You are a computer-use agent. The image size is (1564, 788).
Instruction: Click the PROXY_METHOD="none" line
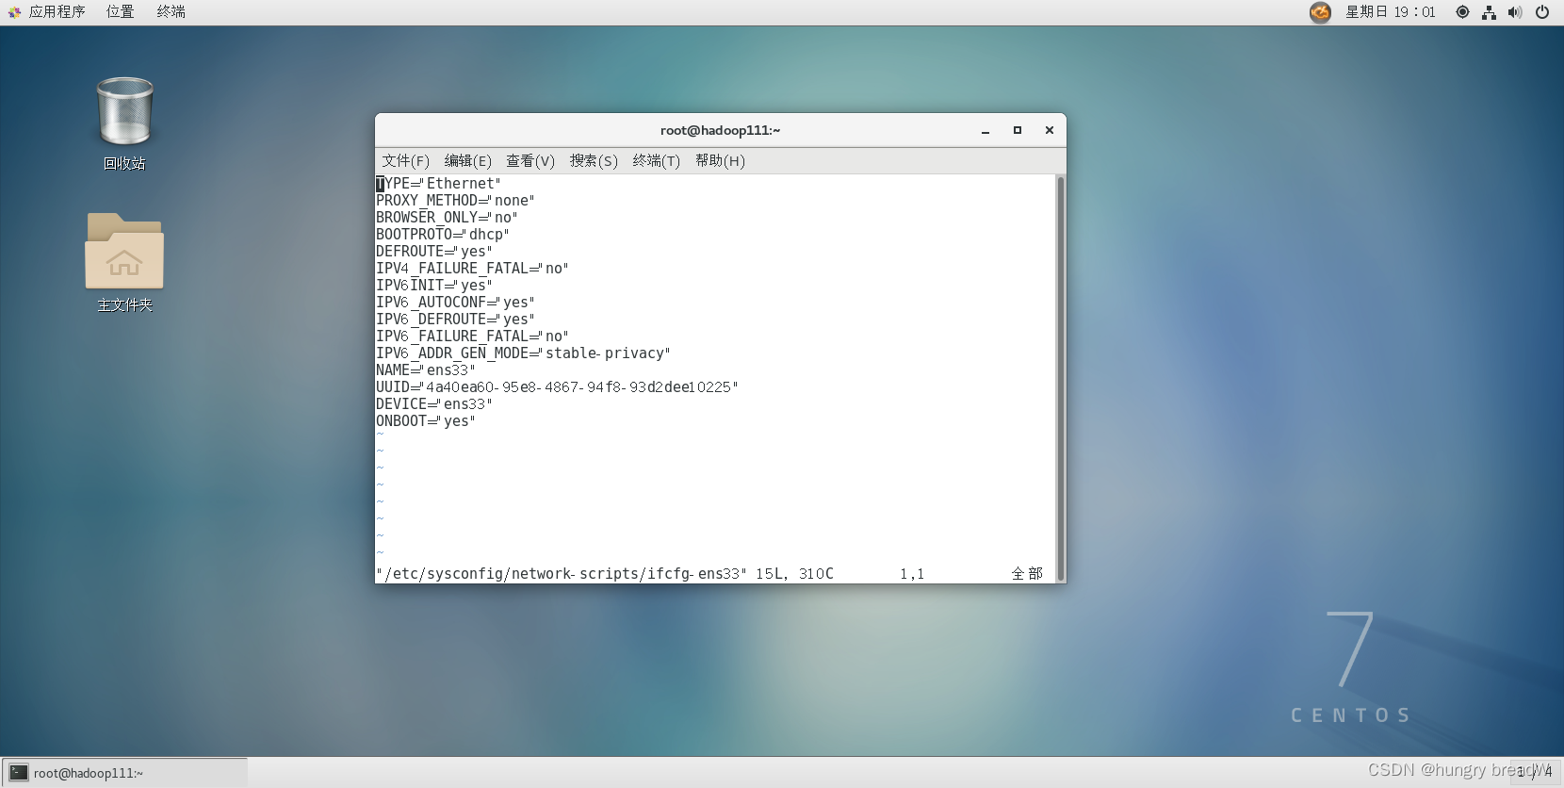pyautogui.click(x=455, y=201)
